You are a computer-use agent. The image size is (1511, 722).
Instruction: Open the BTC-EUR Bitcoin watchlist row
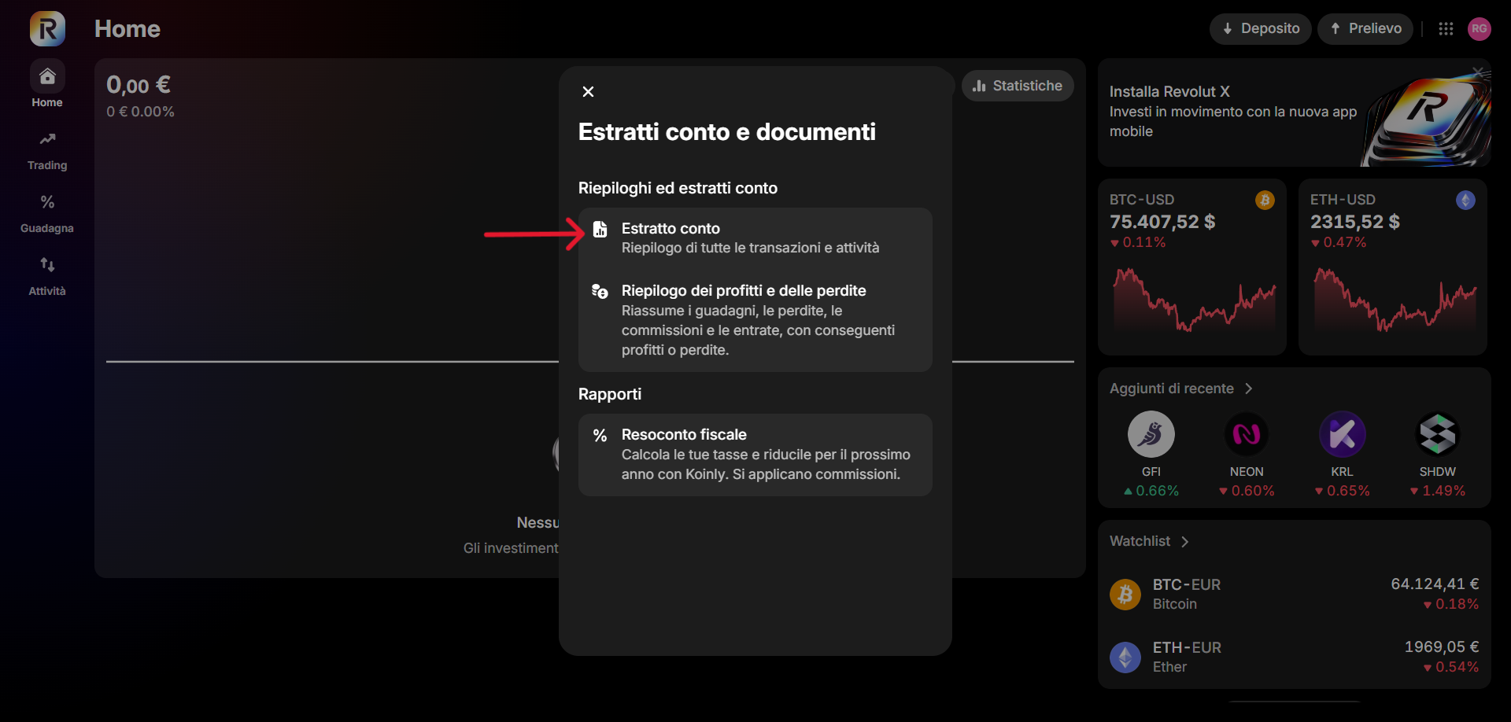[x=1295, y=595]
